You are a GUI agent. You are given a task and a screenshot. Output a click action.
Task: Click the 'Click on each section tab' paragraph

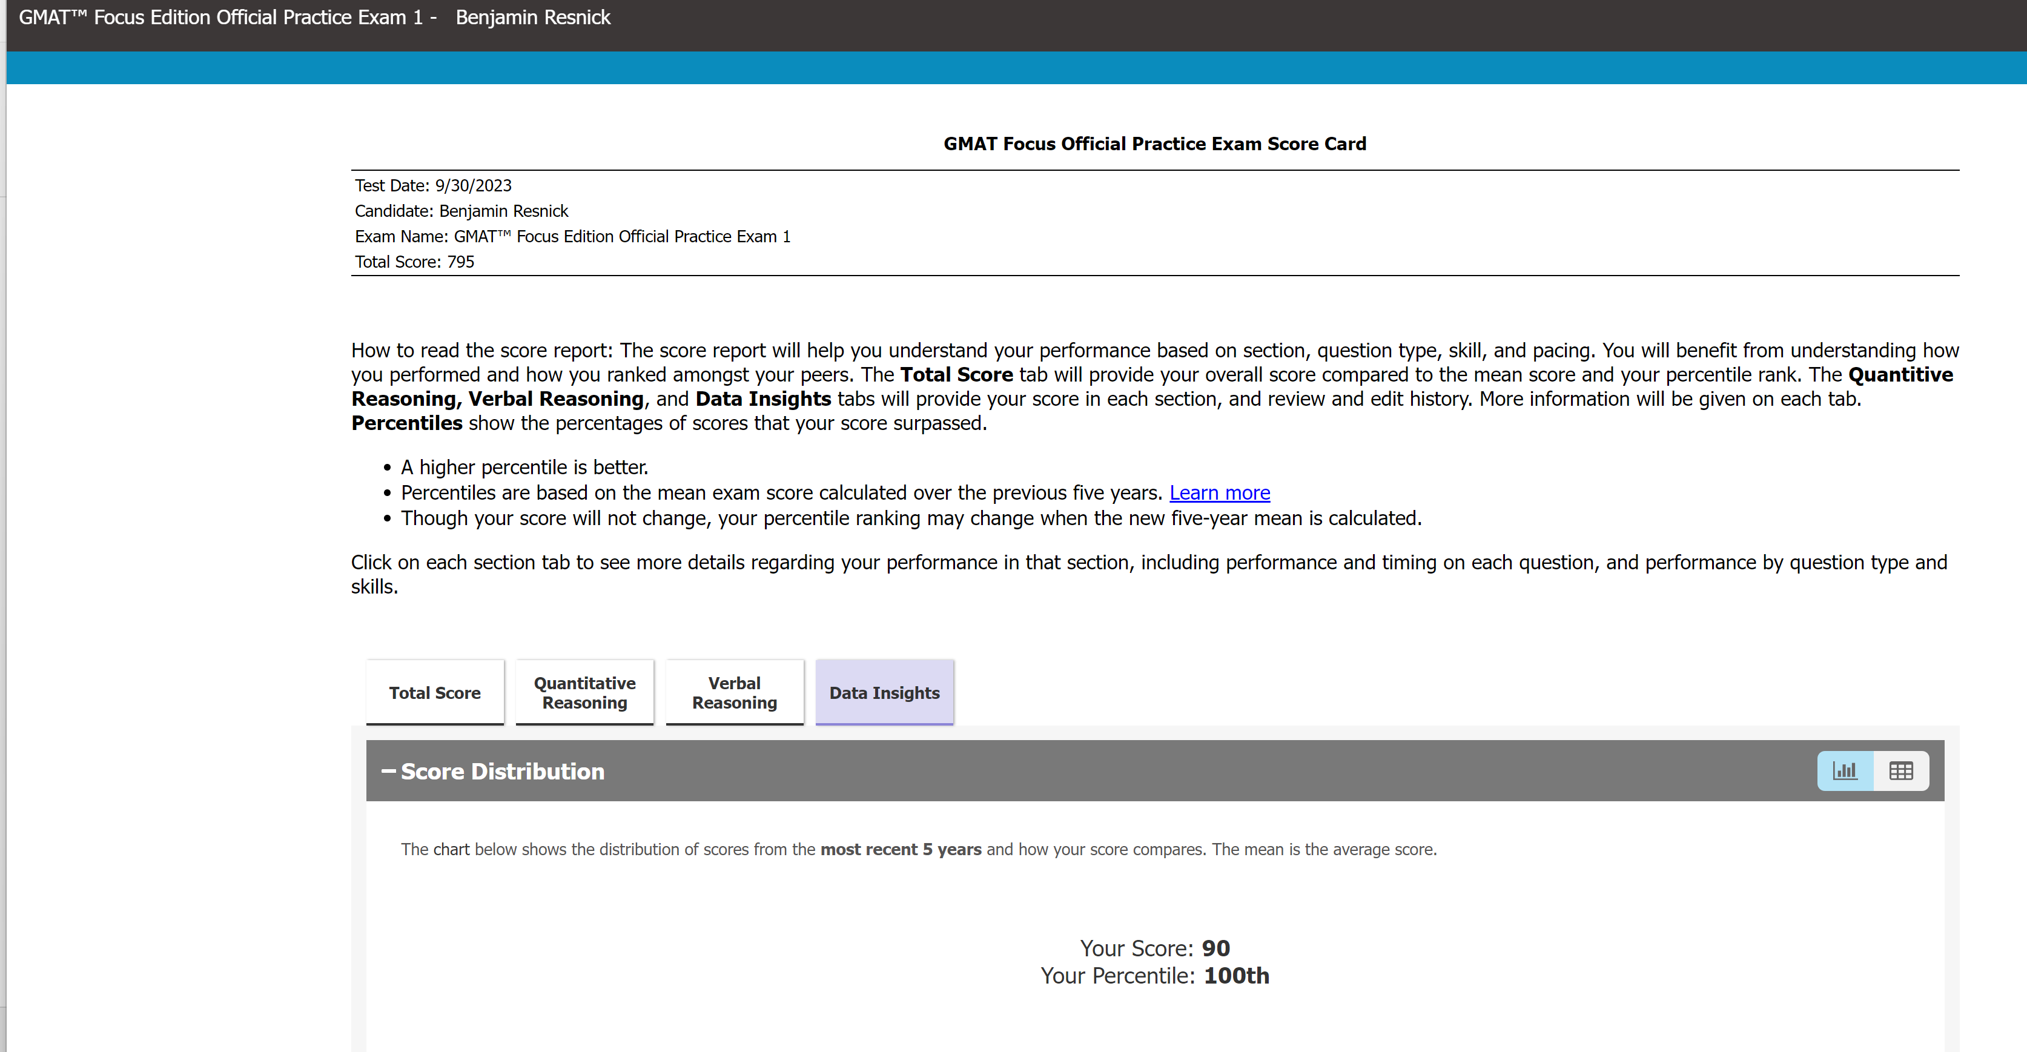click(1149, 574)
